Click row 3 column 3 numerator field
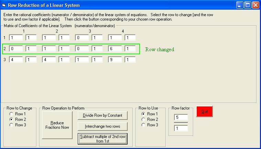 (x=82, y=60)
